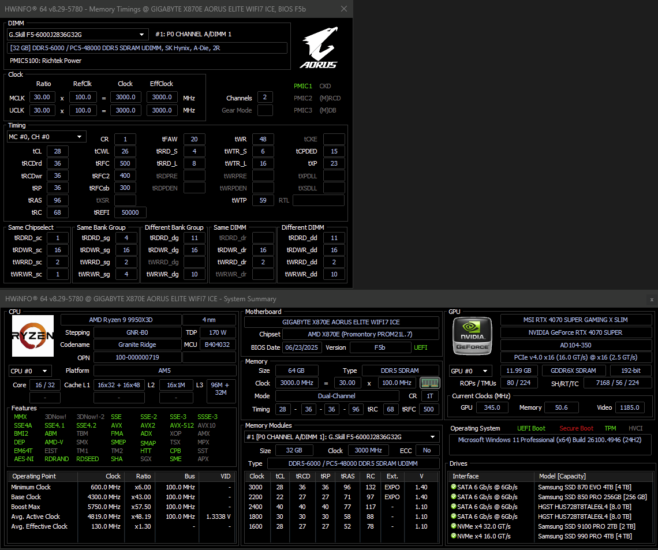Click the Dual-Channel mode field
The height and width of the screenshot is (550, 658).
pos(337,395)
